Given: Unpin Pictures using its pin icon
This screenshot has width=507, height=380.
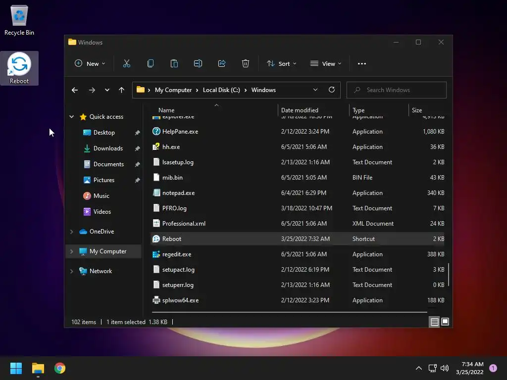Looking at the screenshot, I should coord(138,180).
